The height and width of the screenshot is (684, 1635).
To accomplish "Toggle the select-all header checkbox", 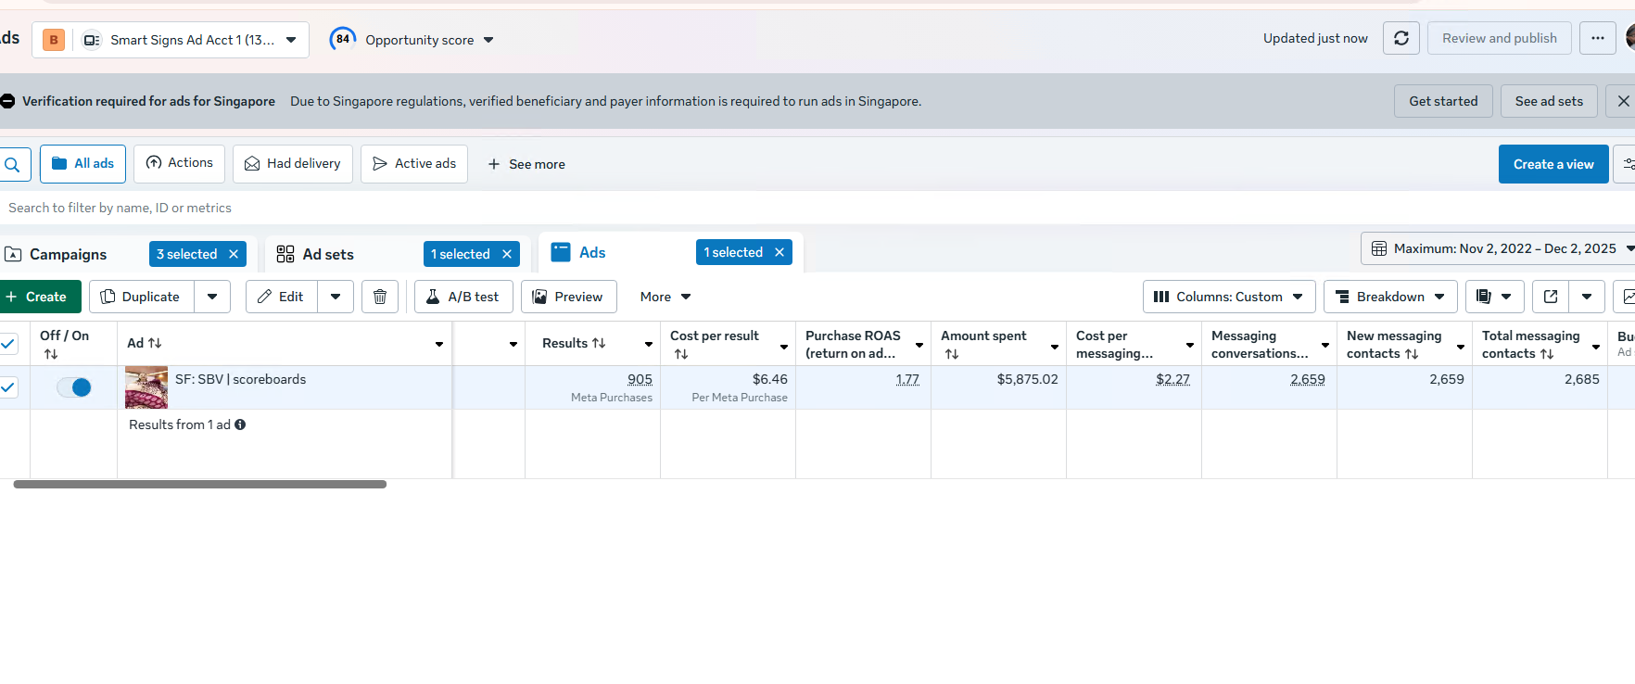I will coord(8,343).
